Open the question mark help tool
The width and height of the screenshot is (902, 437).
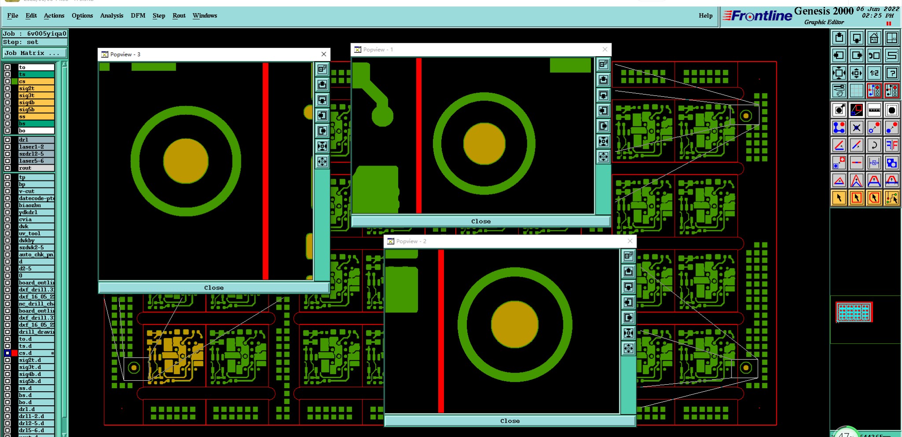tap(892, 73)
